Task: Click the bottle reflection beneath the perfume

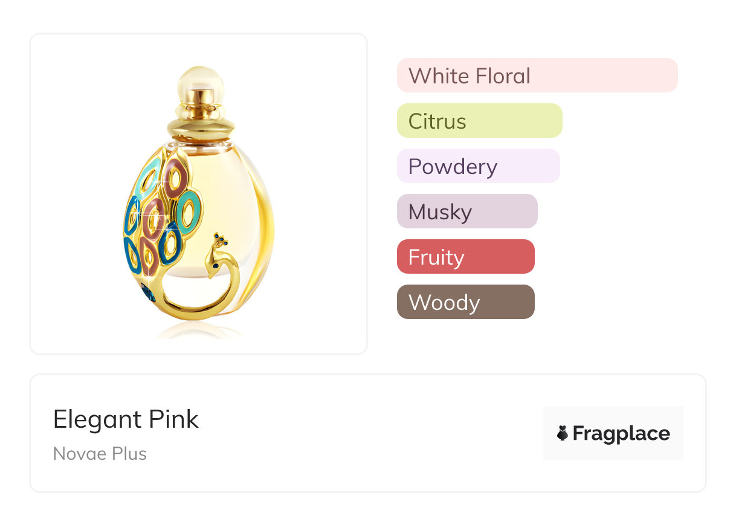Action: tap(199, 331)
